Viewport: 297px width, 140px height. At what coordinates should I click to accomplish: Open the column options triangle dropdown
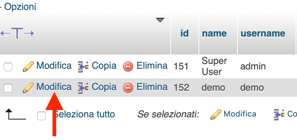point(160,20)
